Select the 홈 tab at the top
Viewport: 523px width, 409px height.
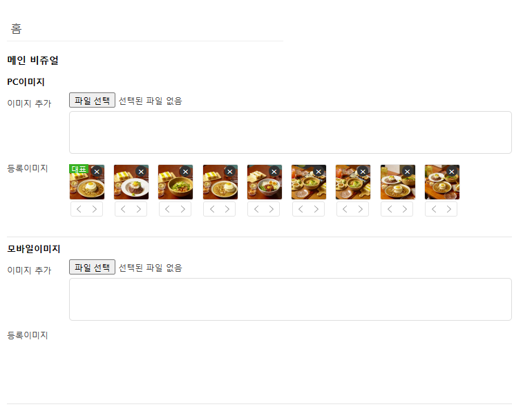[16, 29]
